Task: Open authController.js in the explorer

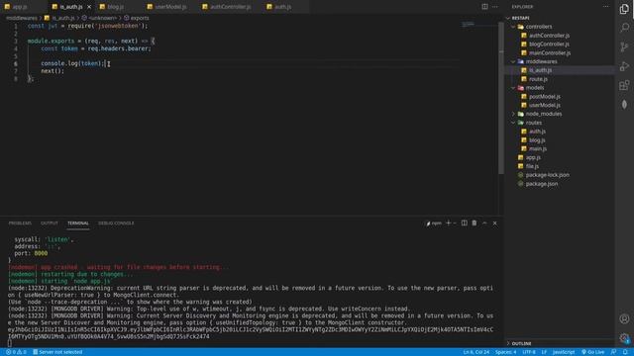Action: (x=549, y=36)
